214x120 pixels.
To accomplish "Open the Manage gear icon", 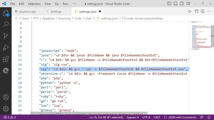I will [x=6, y=109].
